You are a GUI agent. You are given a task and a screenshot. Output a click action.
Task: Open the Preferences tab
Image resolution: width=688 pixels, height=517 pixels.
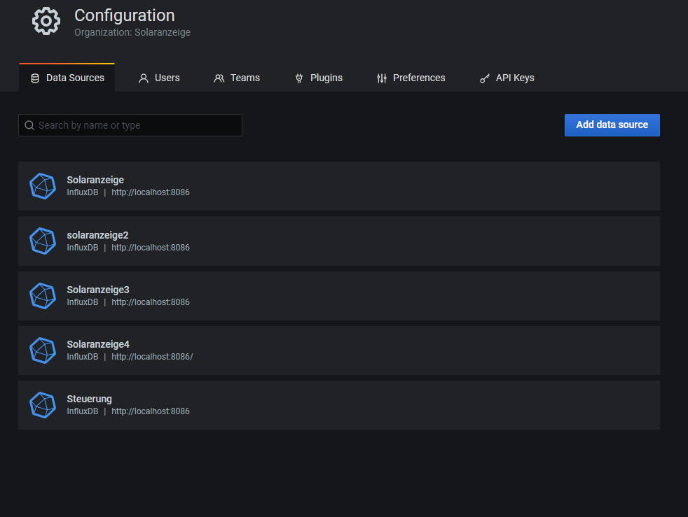(411, 78)
